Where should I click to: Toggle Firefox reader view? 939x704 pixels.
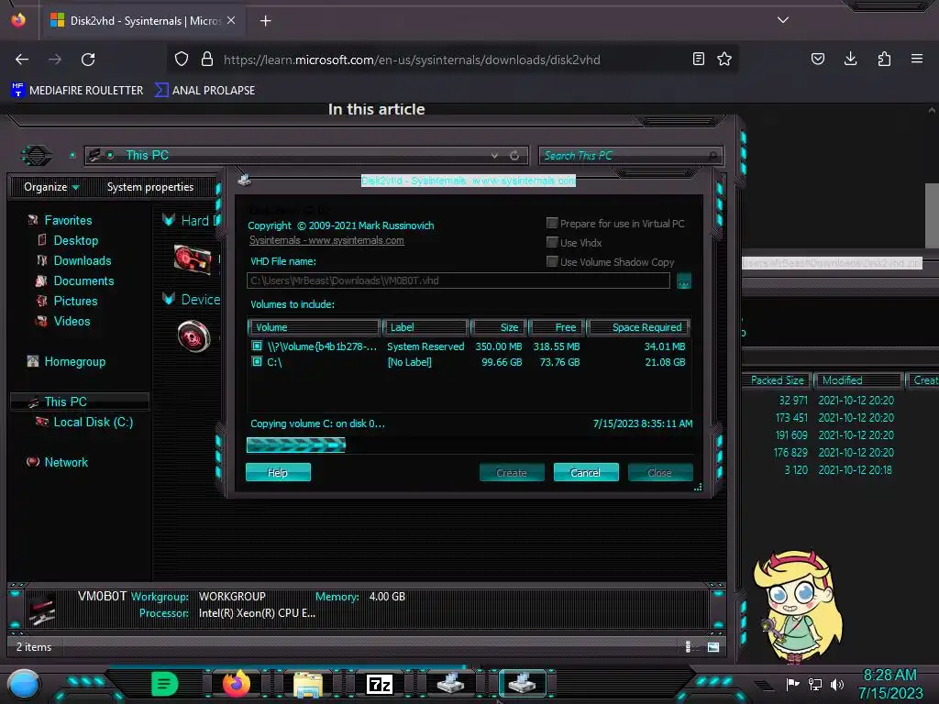coord(698,60)
